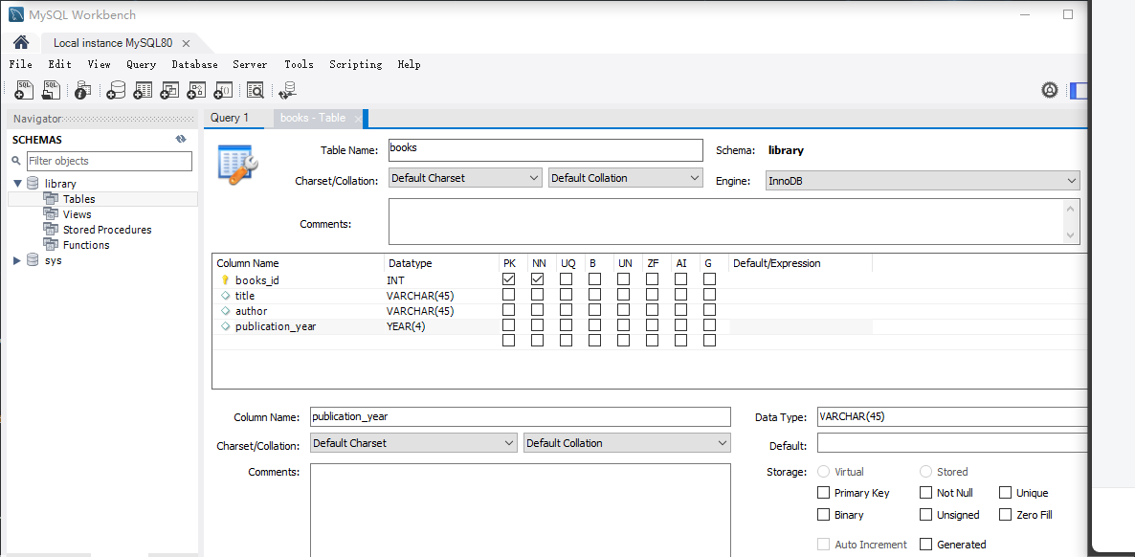Tick the Generated checkbox
This screenshot has height=557, width=1135.
(x=925, y=544)
